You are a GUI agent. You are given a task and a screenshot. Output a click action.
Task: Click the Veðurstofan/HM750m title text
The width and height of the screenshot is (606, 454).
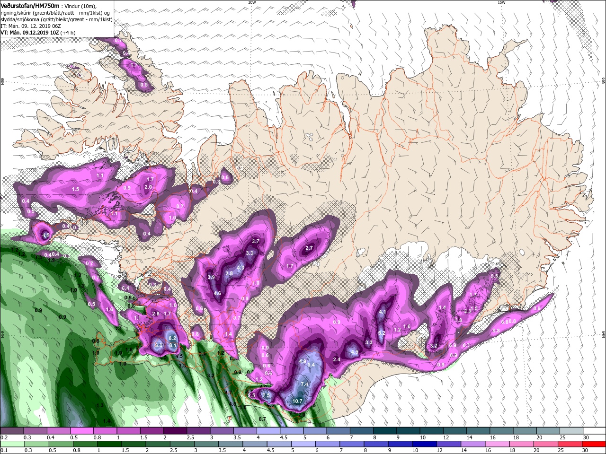[x=30, y=6]
